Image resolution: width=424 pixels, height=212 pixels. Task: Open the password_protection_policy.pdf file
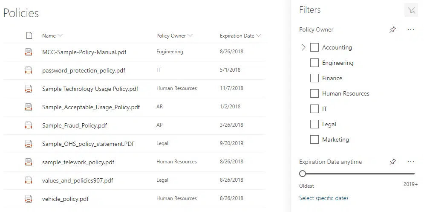[84, 70]
